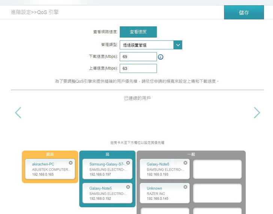Go to next connected users page

[x=256, y=113]
